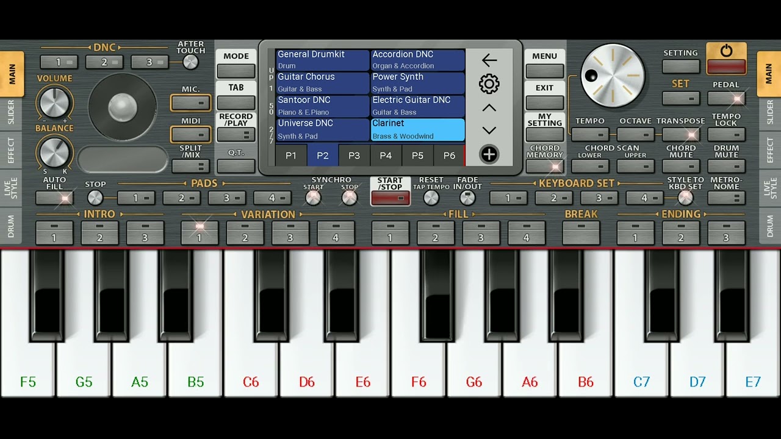Image resolution: width=781 pixels, height=439 pixels.
Task: Adjust the Volume knob
Action: (x=54, y=102)
